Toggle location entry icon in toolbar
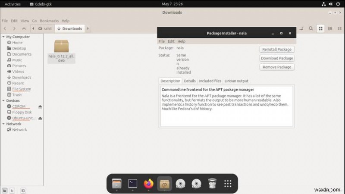This screenshot has height=194, width=345. tap(301, 28)
